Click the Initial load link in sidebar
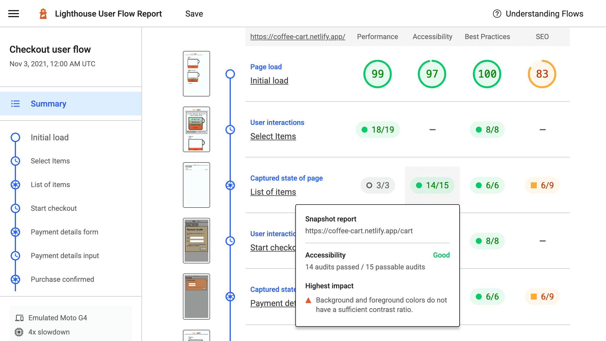Viewport: 606px width, 341px height. [x=49, y=137]
